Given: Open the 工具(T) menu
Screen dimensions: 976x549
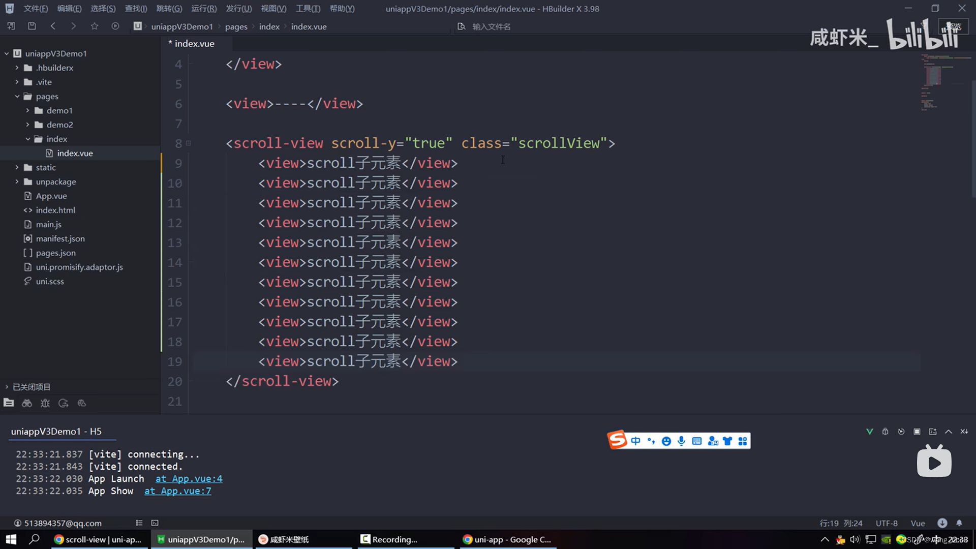Looking at the screenshot, I should click(x=308, y=9).
